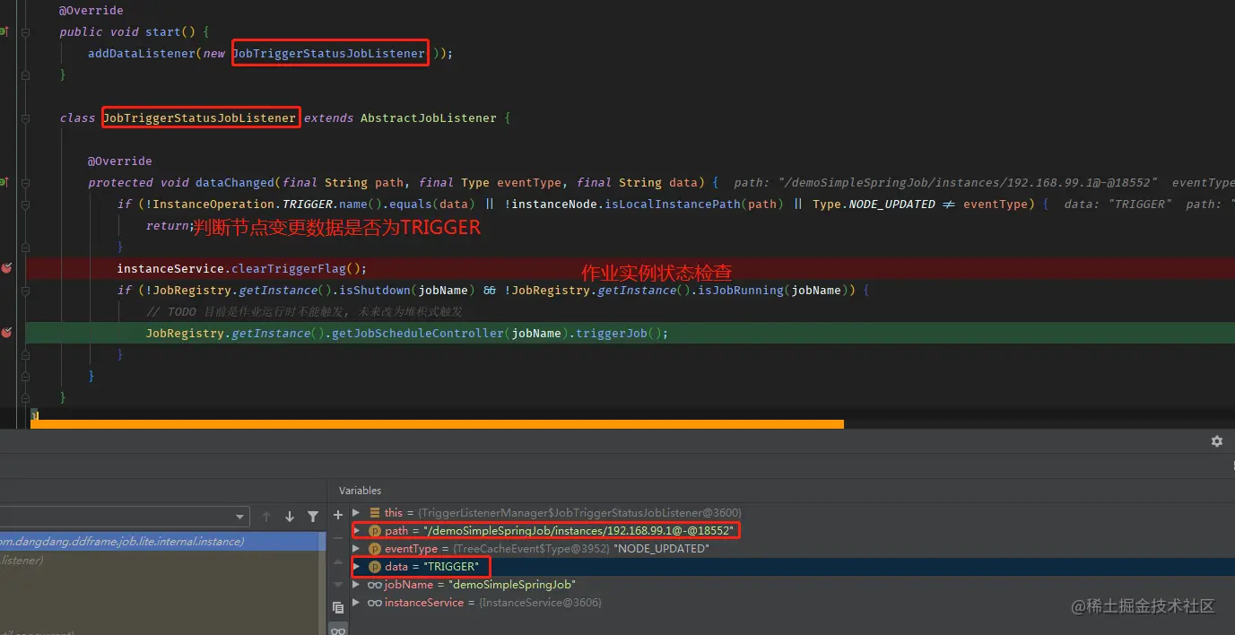The height and width of the screenshot is (635, 1235).
Task: Click 'dataChanged' method name
Action: (235, 182)
